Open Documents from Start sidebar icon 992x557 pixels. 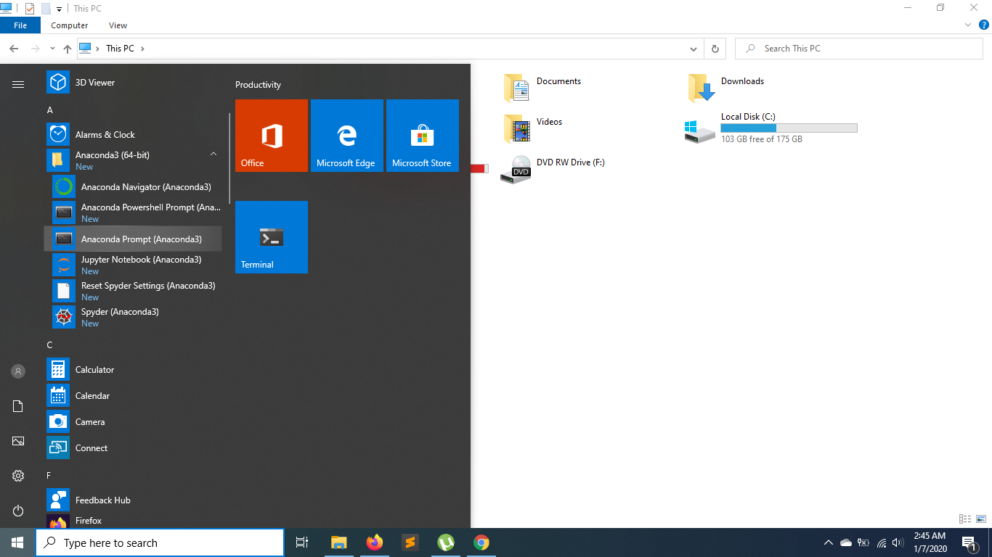pos(18,406)
